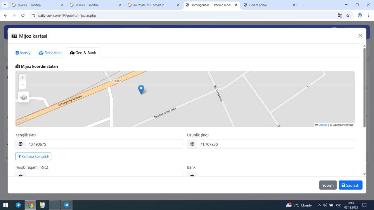374x210 pixels.
Task: Click the modal scrollbar down arrow
Action: (364, 174)
